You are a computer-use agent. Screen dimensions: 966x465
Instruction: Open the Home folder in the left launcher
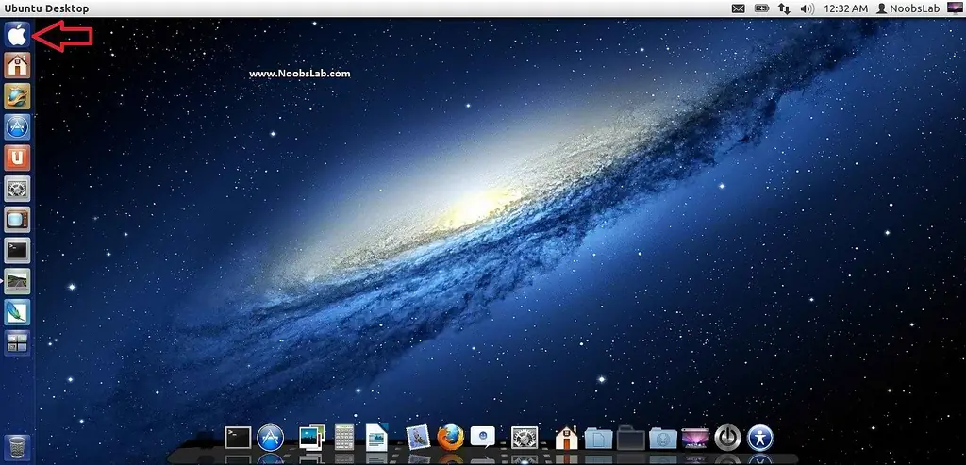[17, 65]
